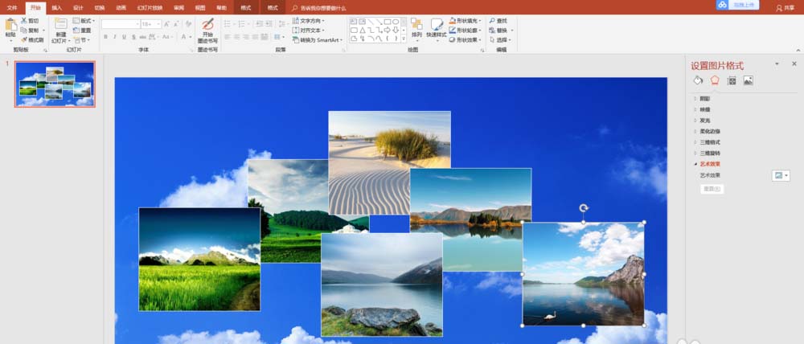Open the Section (节) dropdown

click(x=81, y=40)
